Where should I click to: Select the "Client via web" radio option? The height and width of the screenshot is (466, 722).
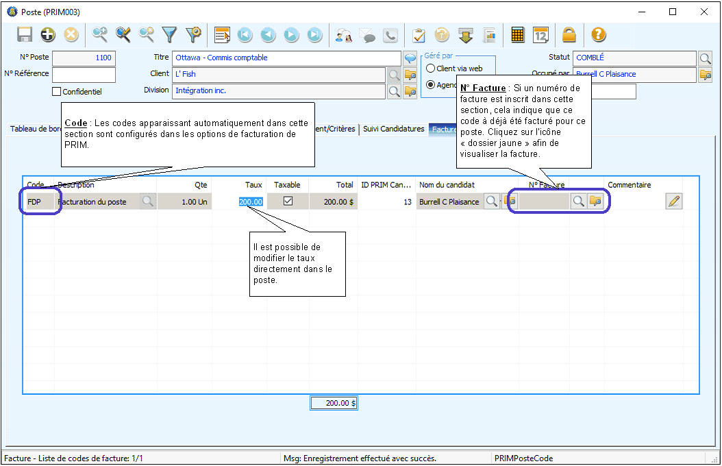tap(431, 69)
